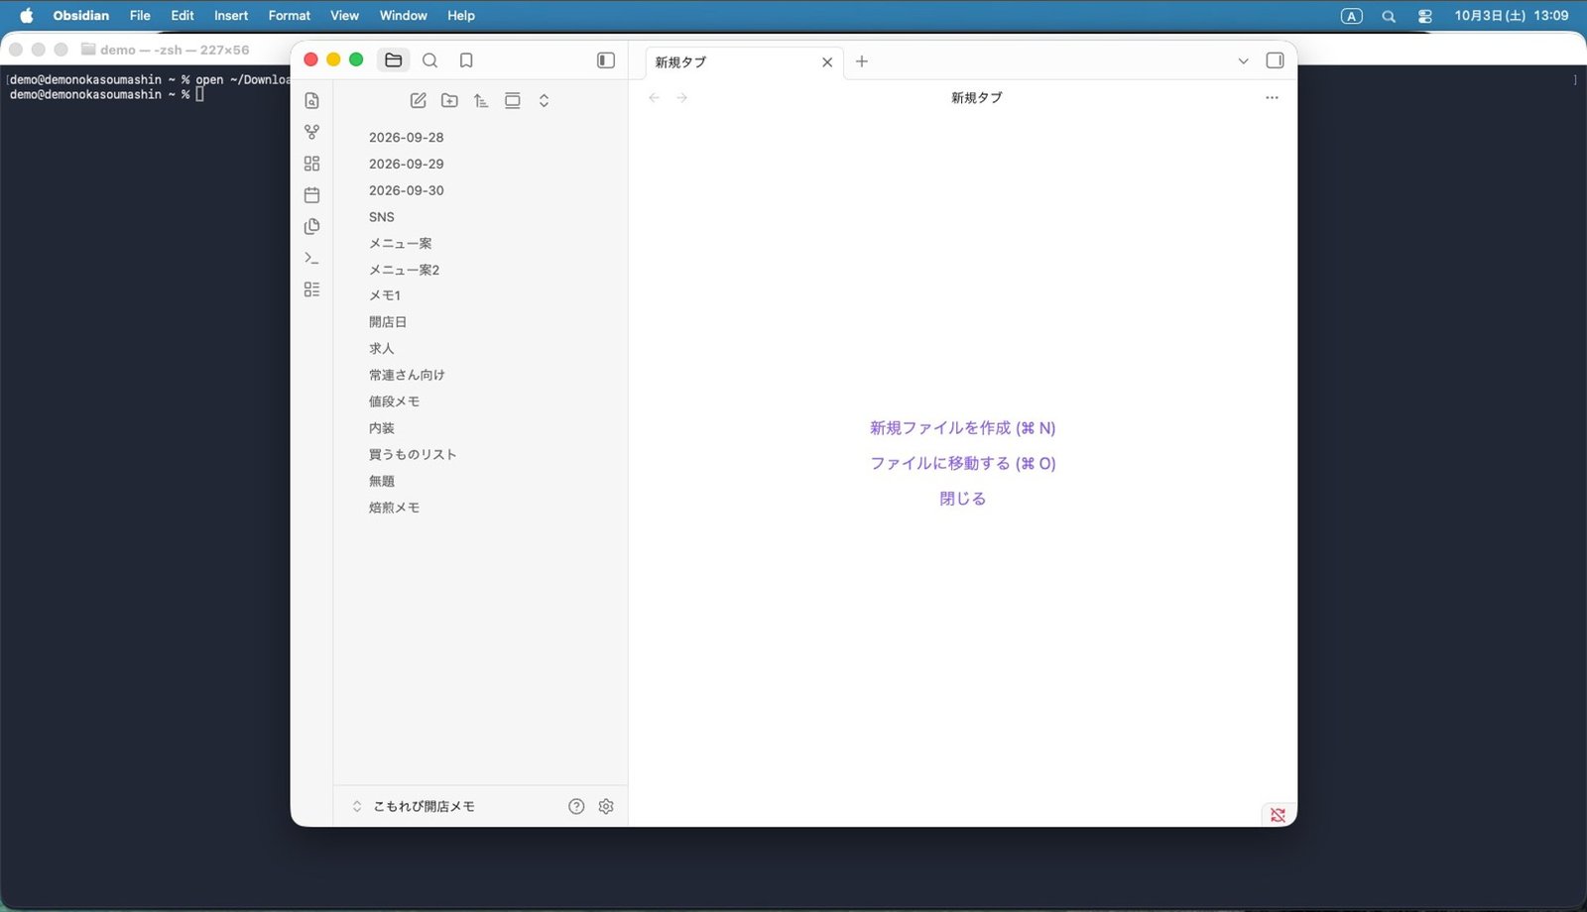Open Spotlight search in menu bar
Viewport: 1587px width, 912px height.
click(x=1389, y=16)
